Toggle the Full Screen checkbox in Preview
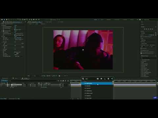 (141, 49)
